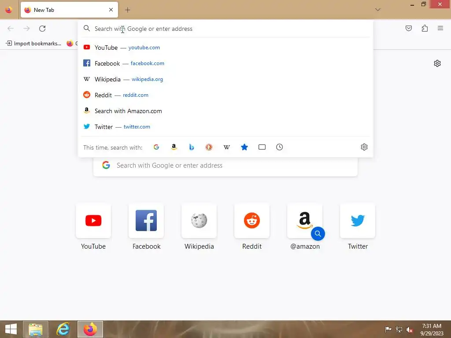Open the Extensions puzzle icon
This screenshot has width=451, height=338.
(x=425, y=28)
